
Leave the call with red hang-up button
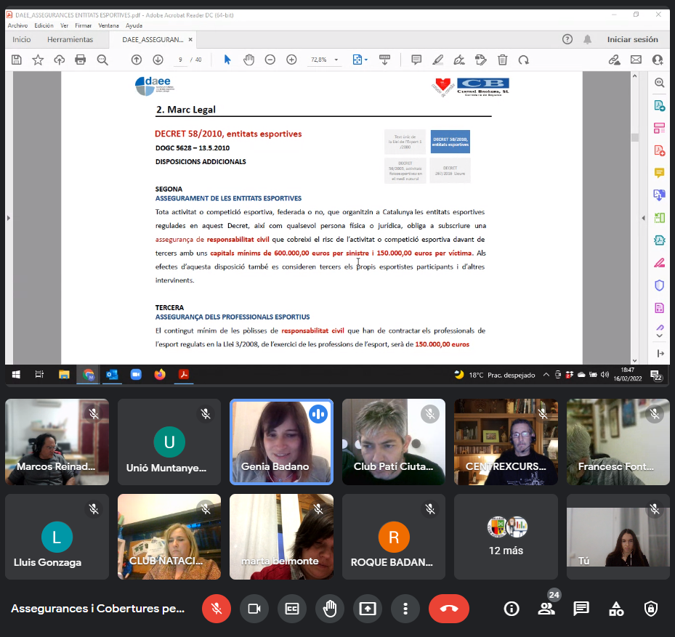point(448,609)
